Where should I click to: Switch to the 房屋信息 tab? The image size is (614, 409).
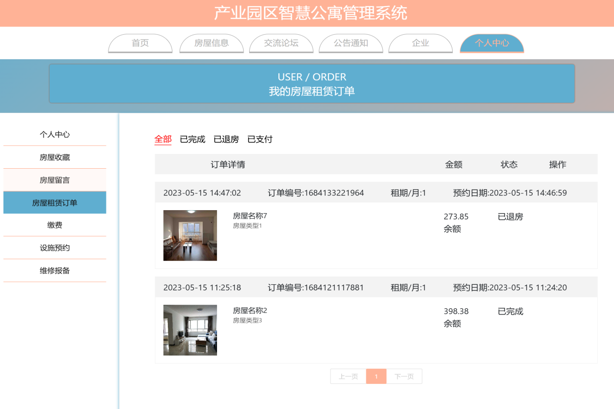tap(211, 43)
